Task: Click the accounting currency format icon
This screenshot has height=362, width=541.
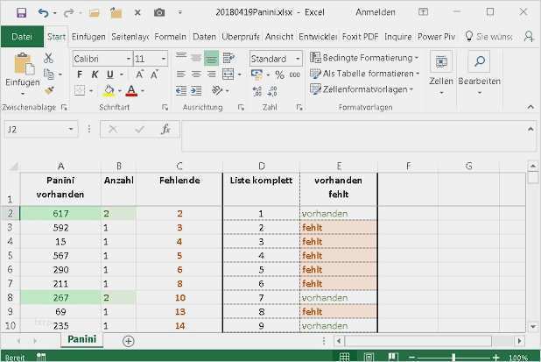Action: [257, 75]
